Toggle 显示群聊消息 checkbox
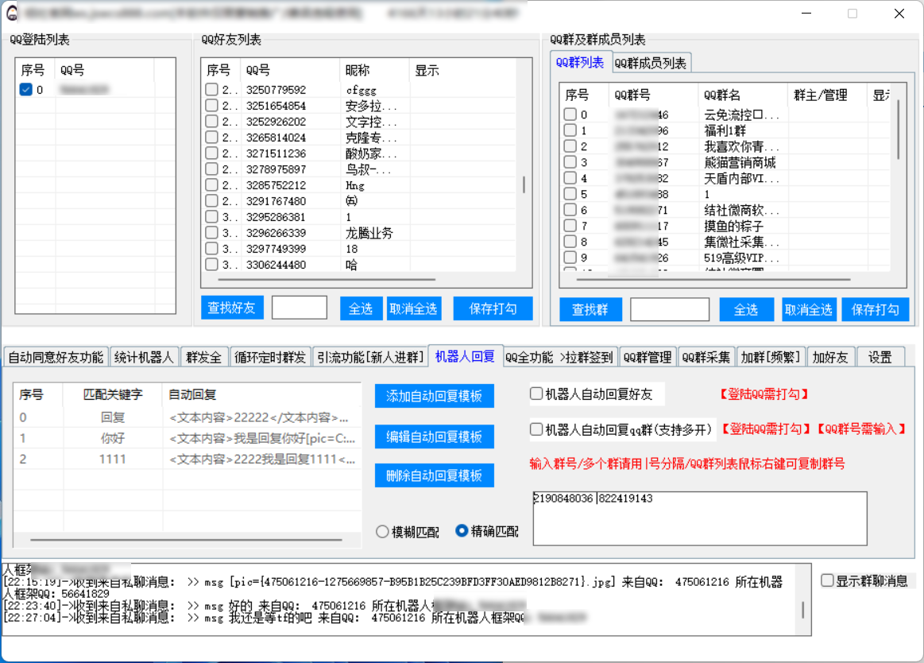Viewport: 924px width, 663px height. tap(827, 580)
